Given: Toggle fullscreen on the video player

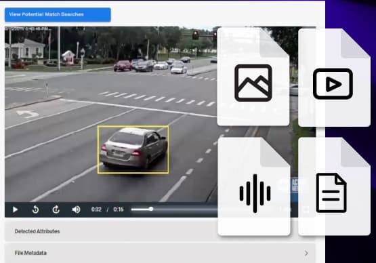Looking at the screenshot, I should tap(306, 209).
